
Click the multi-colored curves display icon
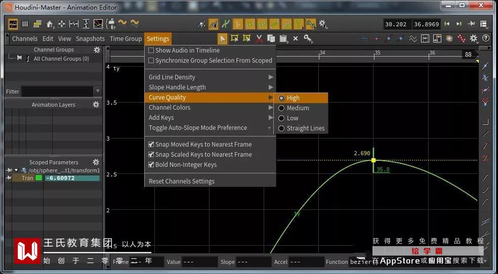(x=98, y=24)
